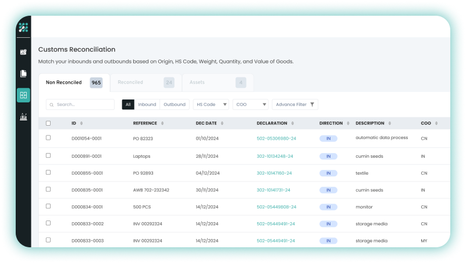Open the Advance Filter panel
The image size is (466, 263).
click(295, 105)
